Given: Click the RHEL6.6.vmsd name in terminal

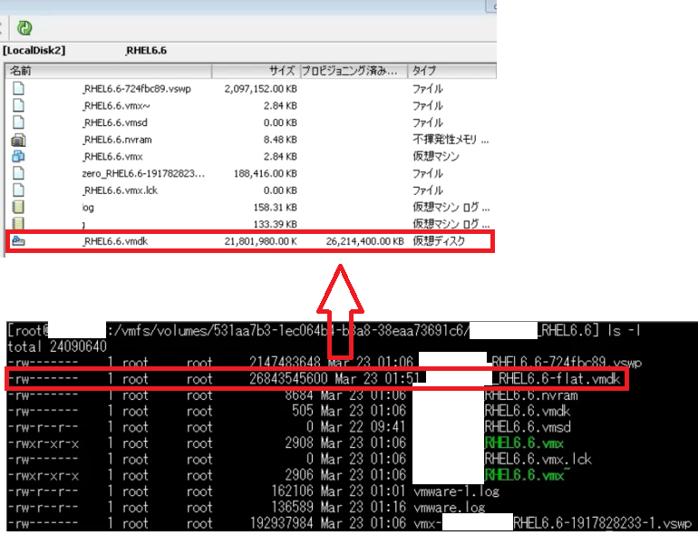Looking at the screenshot, I should point(528,427).
